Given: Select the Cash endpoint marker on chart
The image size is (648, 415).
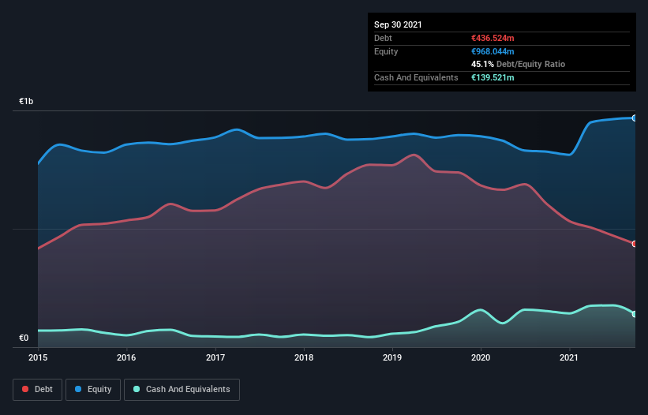Looking at the screenshot, I should coord(635,314).
